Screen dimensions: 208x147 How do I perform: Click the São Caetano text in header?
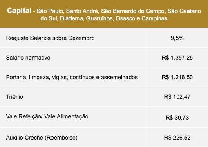184,11
